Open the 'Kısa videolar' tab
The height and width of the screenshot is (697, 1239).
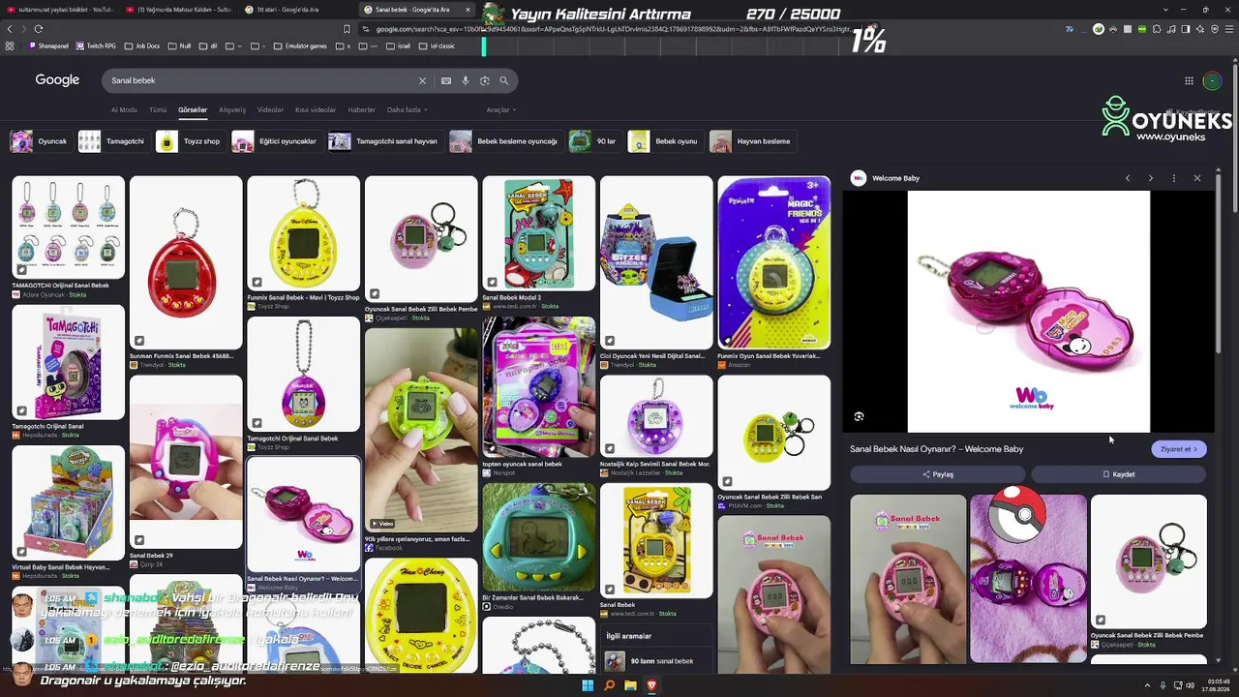[316, 110]
